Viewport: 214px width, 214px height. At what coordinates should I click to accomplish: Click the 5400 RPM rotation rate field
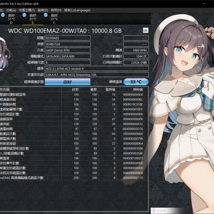(x=136, y=50)
